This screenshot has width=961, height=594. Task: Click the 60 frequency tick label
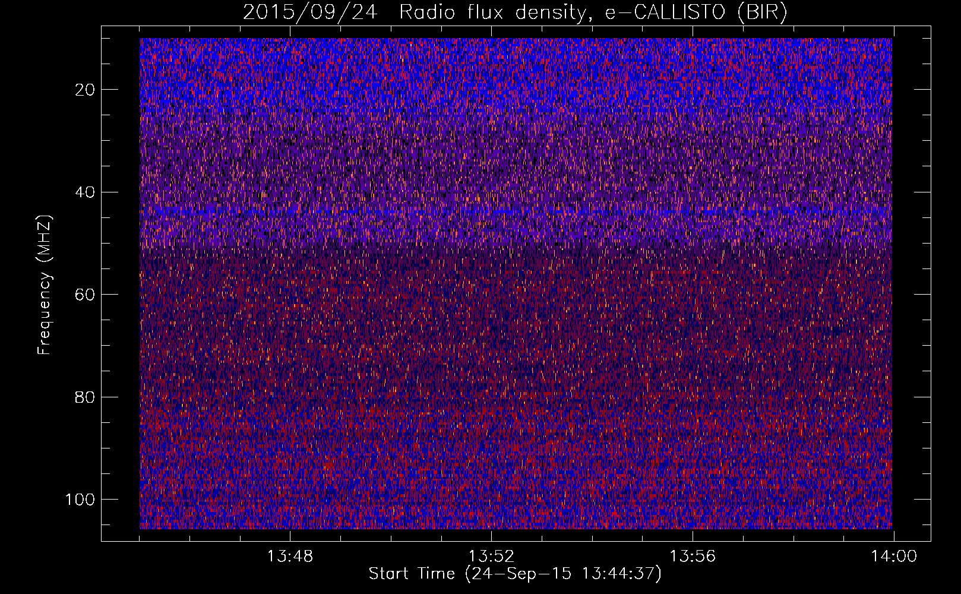(86, 295)
